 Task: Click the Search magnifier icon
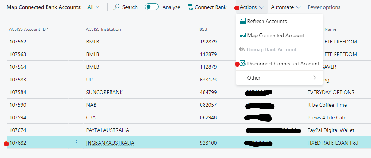point(116,7)
